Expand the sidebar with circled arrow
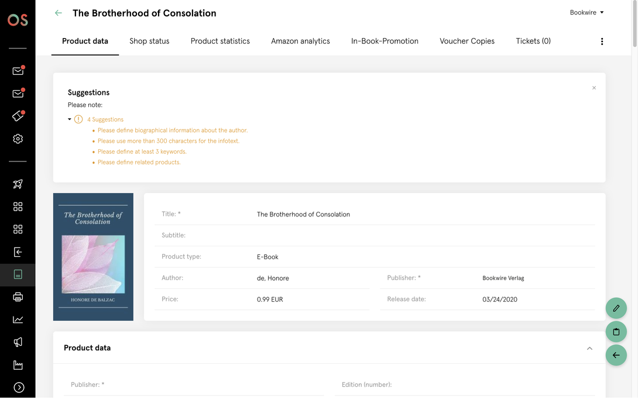This screenshot has height=399, width=638. click(x=19, y=388)
